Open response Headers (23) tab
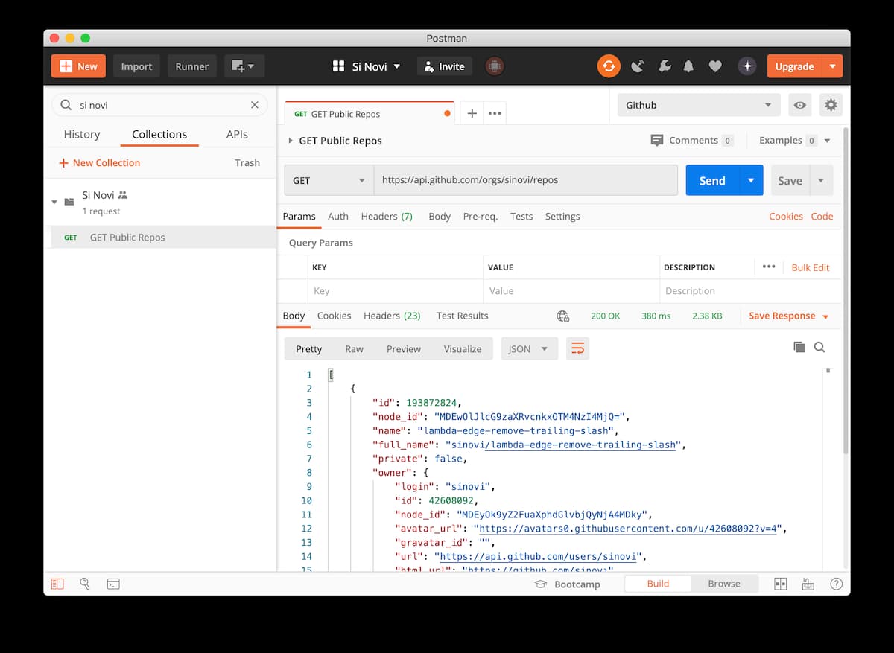 click(x=392, y=316)
